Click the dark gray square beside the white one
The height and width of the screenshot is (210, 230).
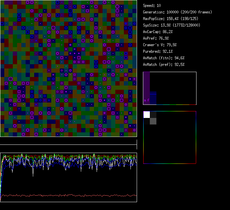[x=153, y=114]
